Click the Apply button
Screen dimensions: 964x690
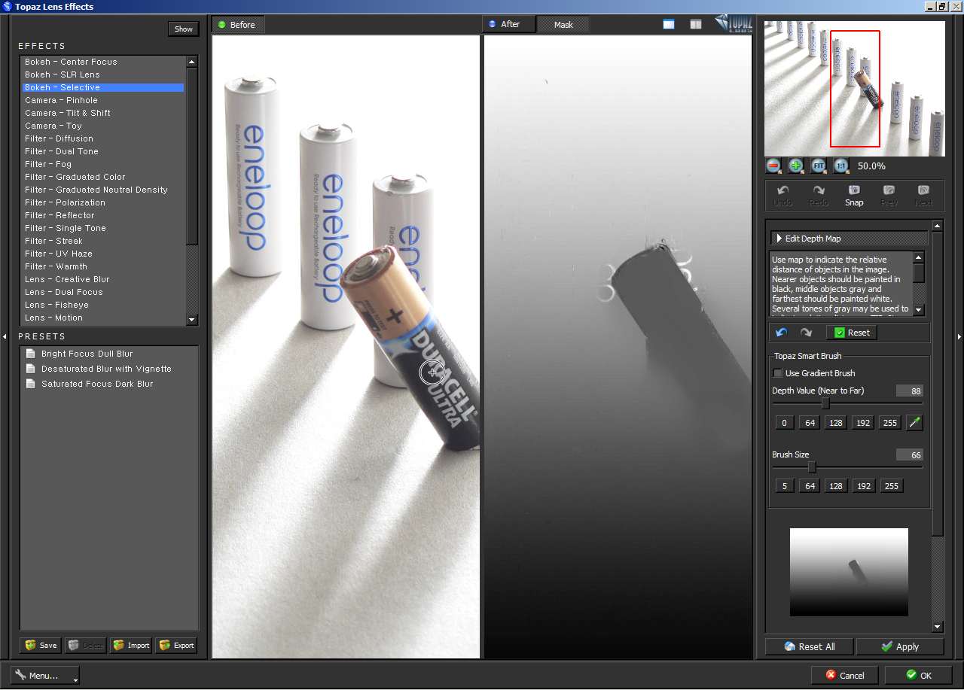click(x=900, y=646)
